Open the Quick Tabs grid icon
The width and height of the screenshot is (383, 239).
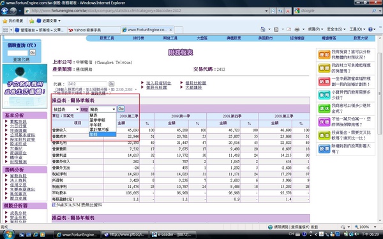(5, 30)
